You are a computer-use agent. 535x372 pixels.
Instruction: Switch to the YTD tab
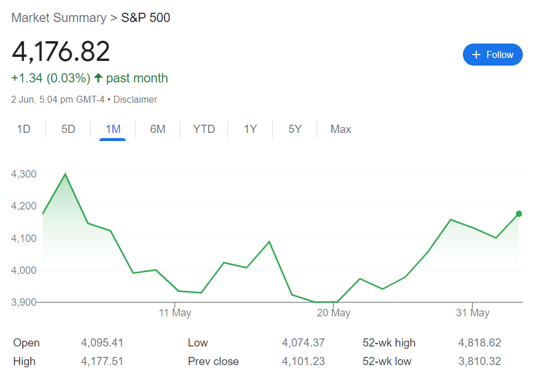pos(204,129)
